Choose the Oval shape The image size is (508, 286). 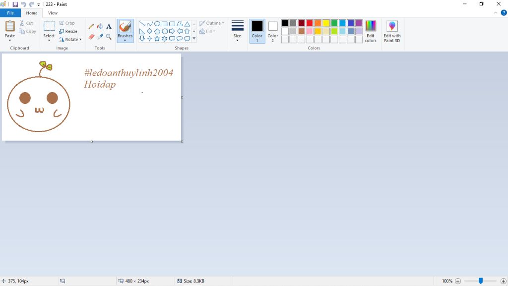coord(157,24)
